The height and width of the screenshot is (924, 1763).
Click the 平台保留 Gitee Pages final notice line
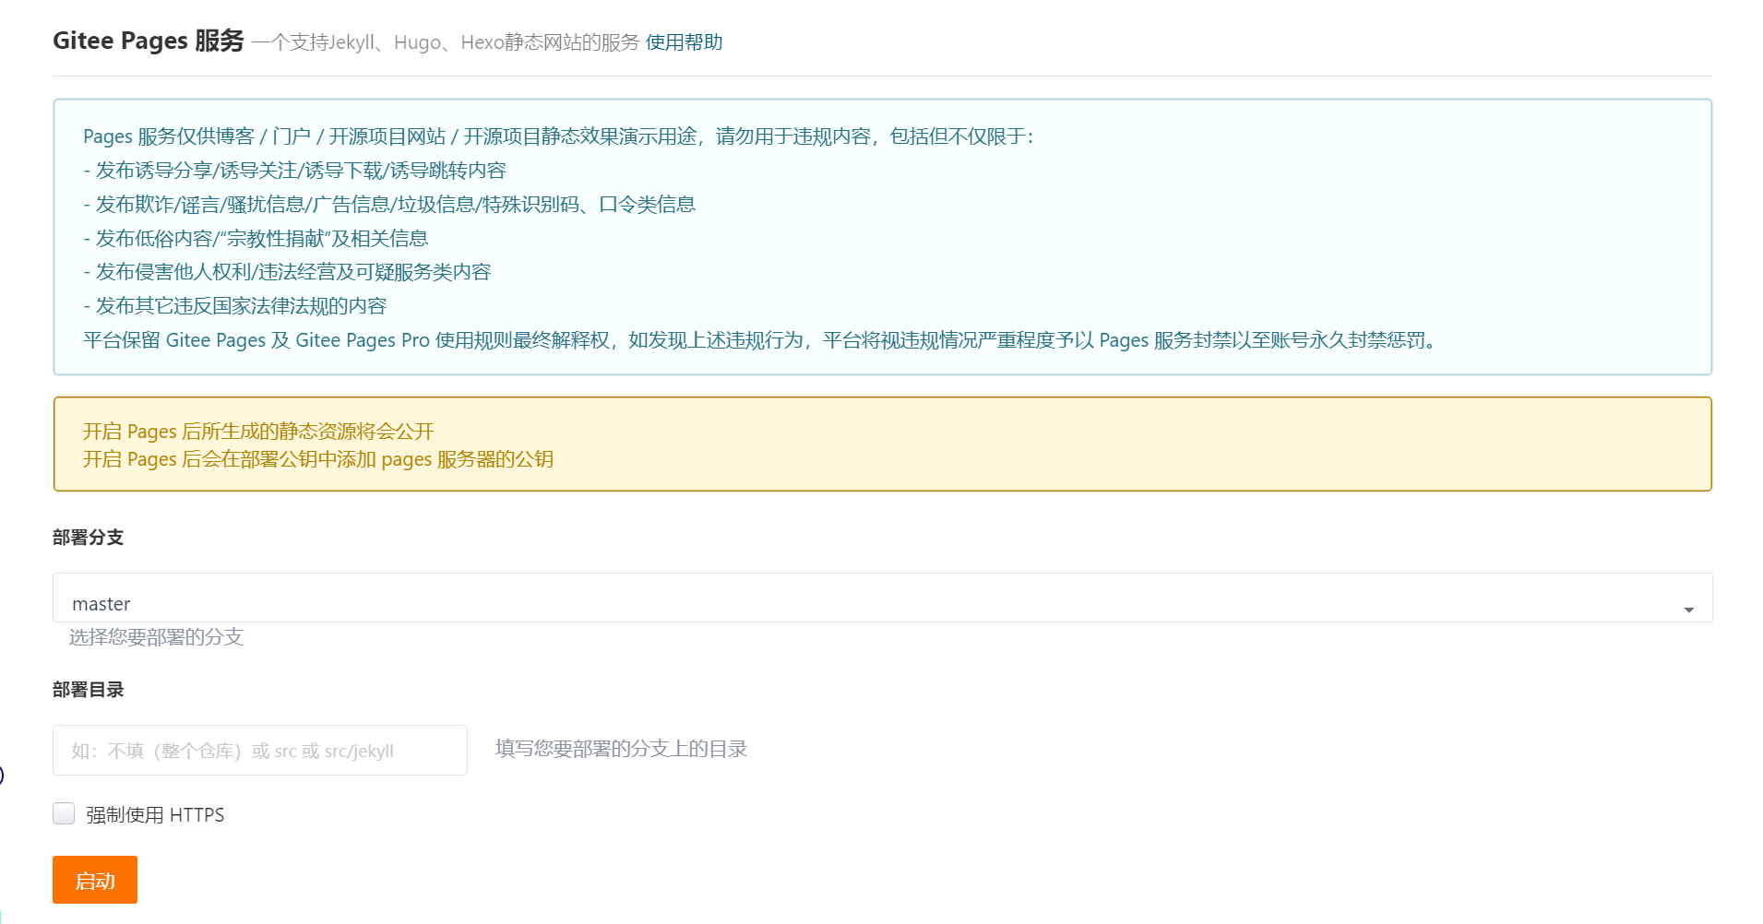pyautogui.click(x=760, y=340)
